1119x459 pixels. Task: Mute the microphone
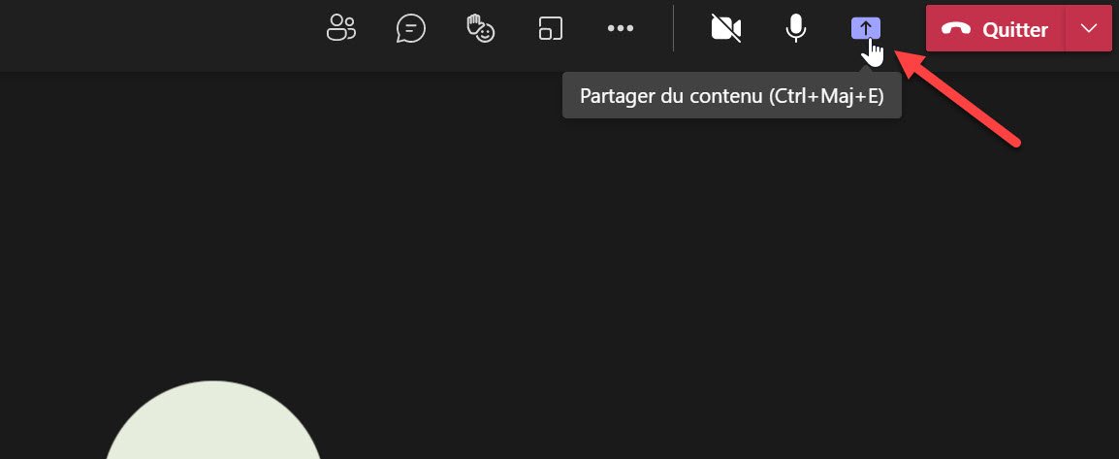click(x=796, y=28)
